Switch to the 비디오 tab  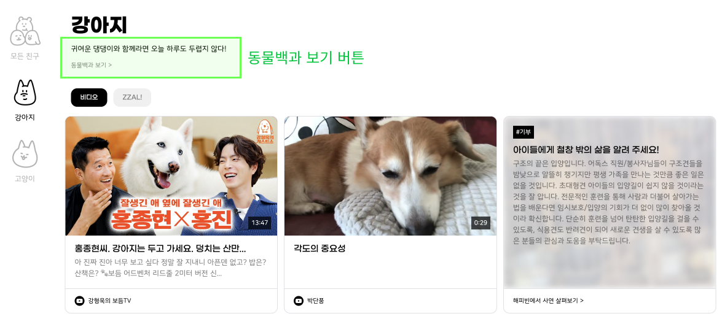[x=89, y=98]
